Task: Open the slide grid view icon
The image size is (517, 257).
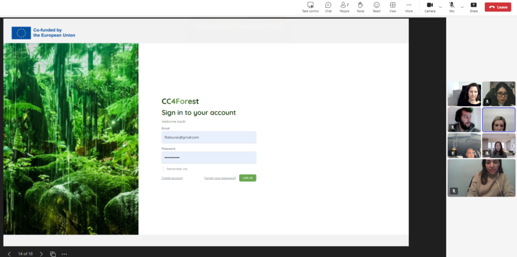Action: click(53, 253)
